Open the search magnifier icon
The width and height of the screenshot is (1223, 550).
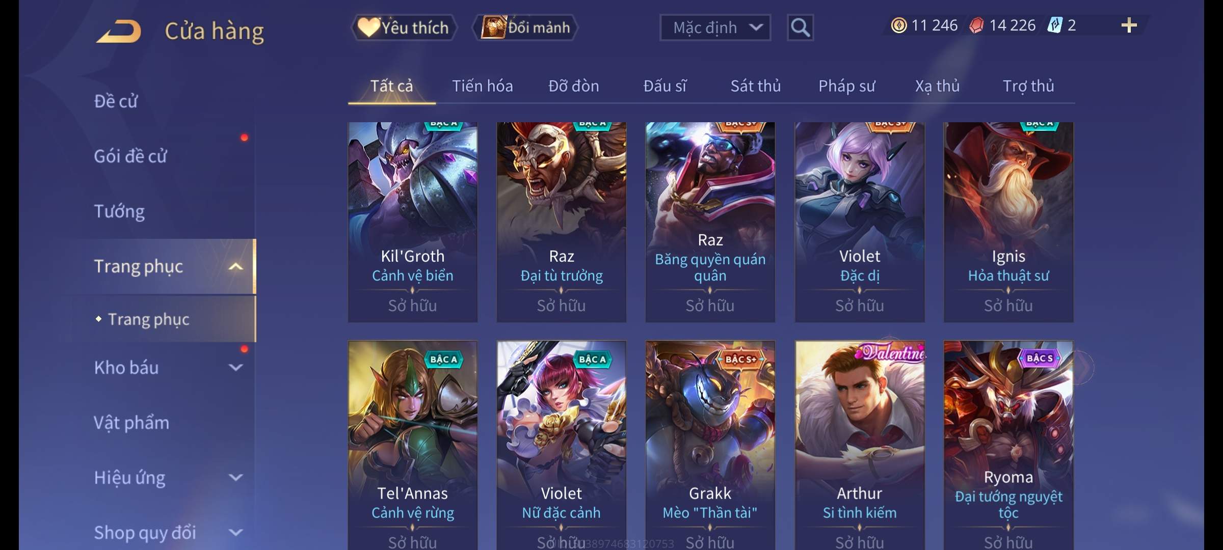[x=800, y=28]
